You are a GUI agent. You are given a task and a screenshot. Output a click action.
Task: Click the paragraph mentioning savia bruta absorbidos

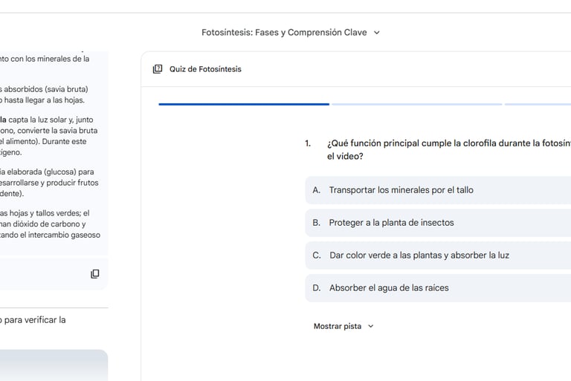45,94
